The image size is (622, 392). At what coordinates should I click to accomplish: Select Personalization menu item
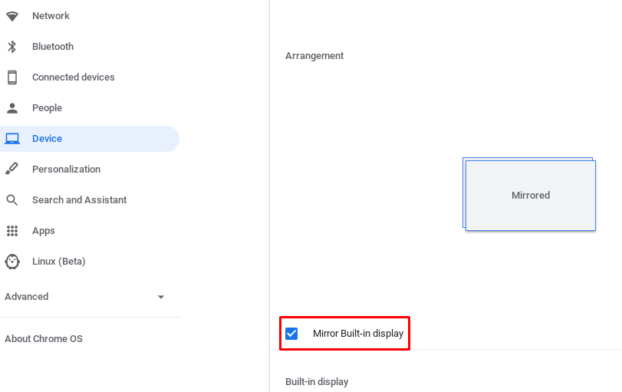[66, 170]
